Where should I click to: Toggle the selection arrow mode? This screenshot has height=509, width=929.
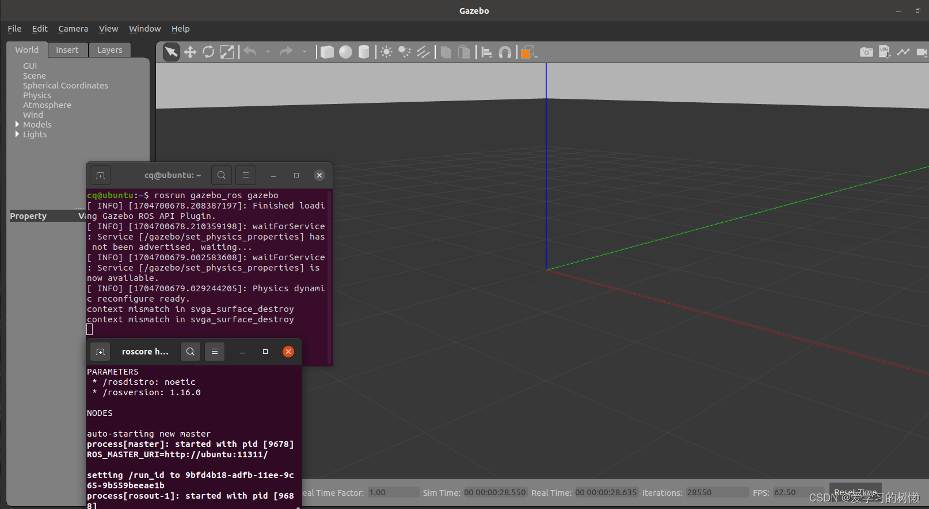pos(171,52)
